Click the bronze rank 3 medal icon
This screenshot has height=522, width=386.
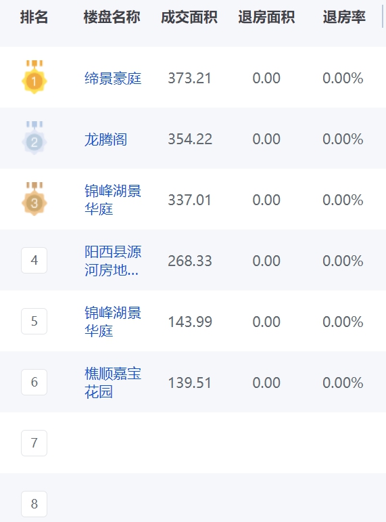(x=34, y=199)
